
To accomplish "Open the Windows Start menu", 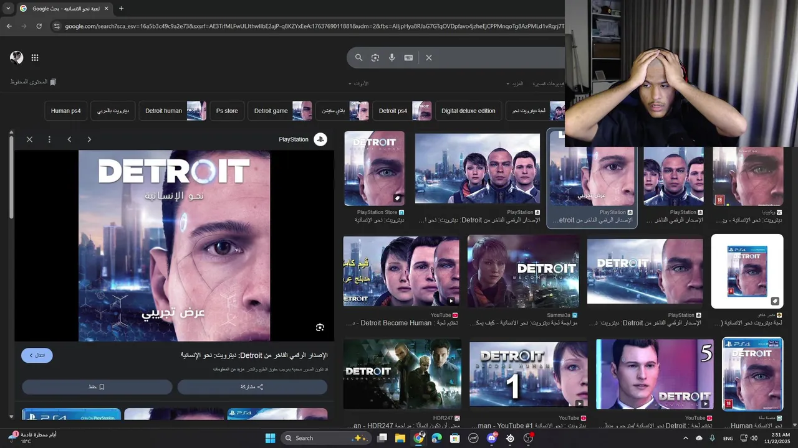I will coord(270,438).
